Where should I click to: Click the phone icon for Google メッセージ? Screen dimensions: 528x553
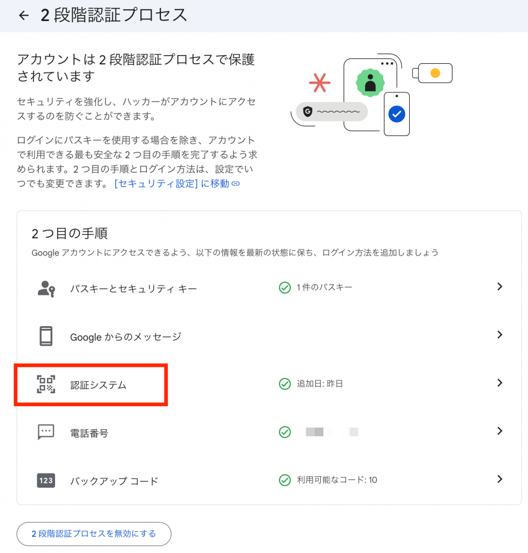(46, 336)
